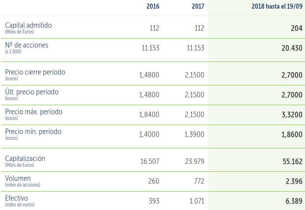
Task: Click the 2017 column header
Action: 198,6
